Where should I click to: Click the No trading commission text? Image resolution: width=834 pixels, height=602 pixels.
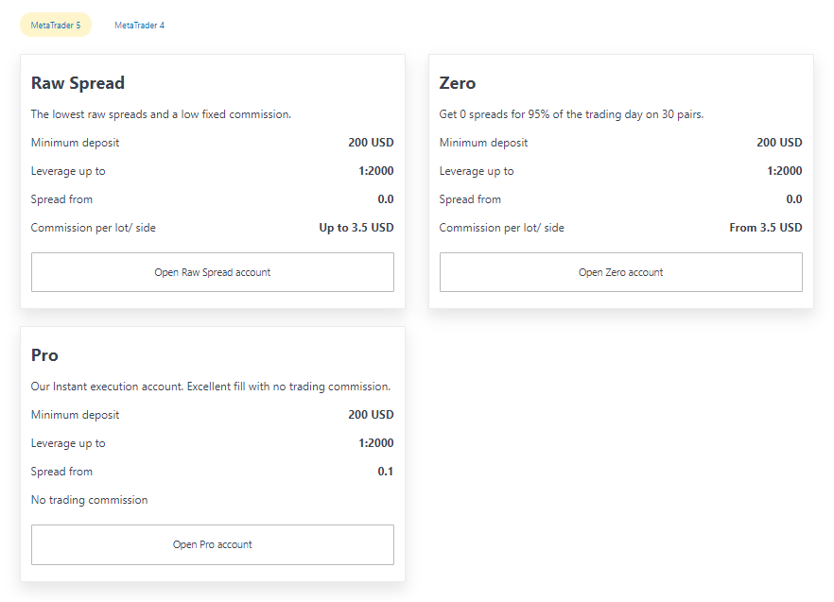pos(89,500)
